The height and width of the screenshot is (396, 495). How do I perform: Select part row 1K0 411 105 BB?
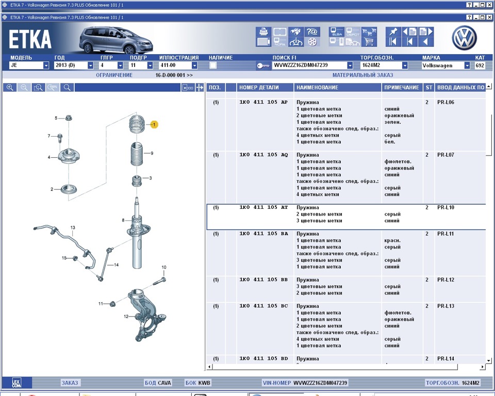[346, 289]
